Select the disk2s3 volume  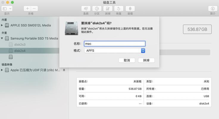click(20, 45)
